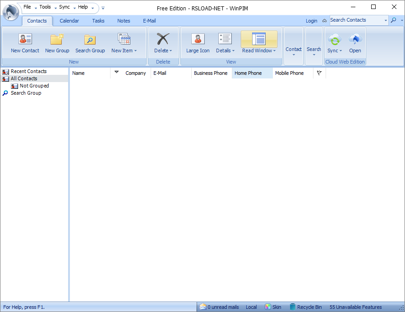The height and width of the screenshot is (312, 405).
Task: Open the search options arrow beside magnifier
Action: (402, 20)
